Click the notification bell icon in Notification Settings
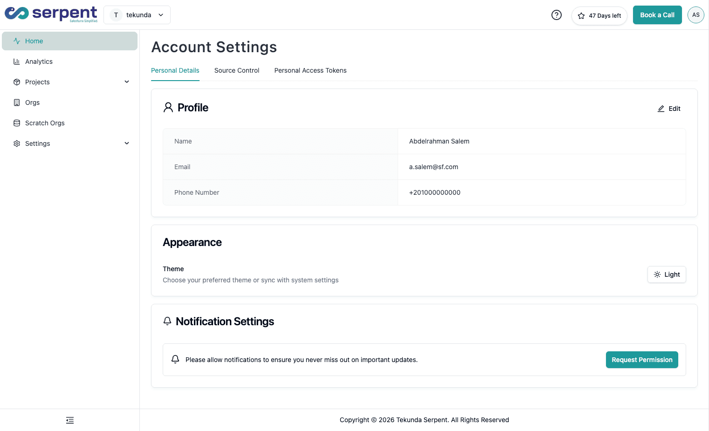709x431 pixels. (175, 359)
